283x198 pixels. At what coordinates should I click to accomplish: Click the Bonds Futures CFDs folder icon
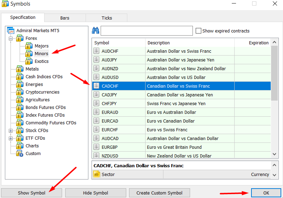click(x=20, y=108)
